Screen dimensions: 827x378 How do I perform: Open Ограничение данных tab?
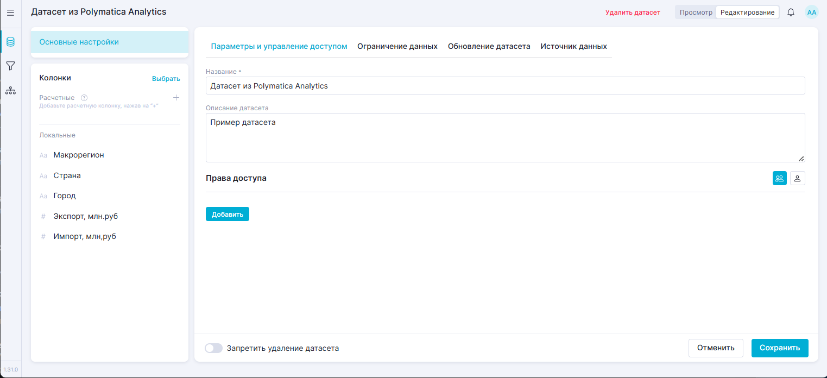coord(397,47)
